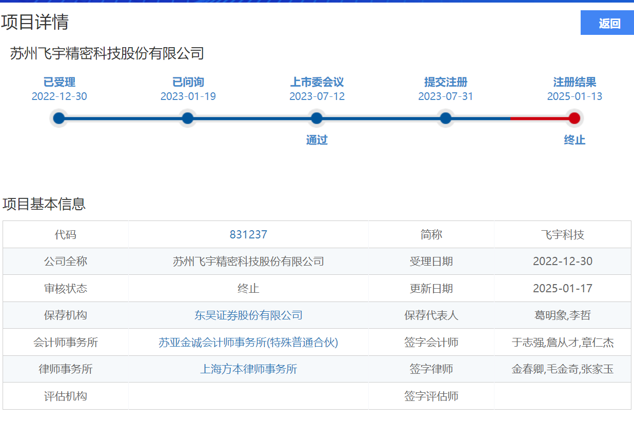This screenshot has height=422, width=634.
Task: Select the 上市委会议 timeline node
Action: click(x=316, y=117)
